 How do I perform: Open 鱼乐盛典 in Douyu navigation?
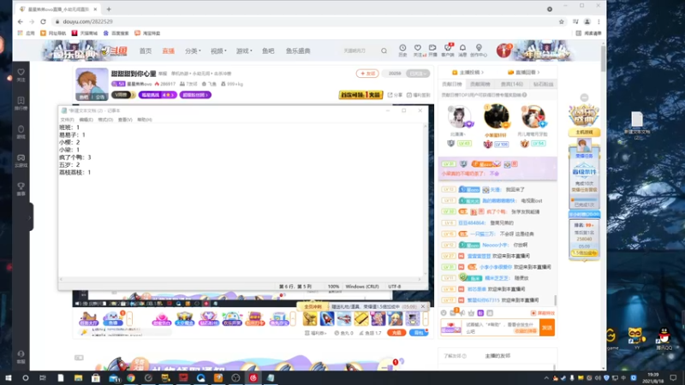(x=298, y=51)
